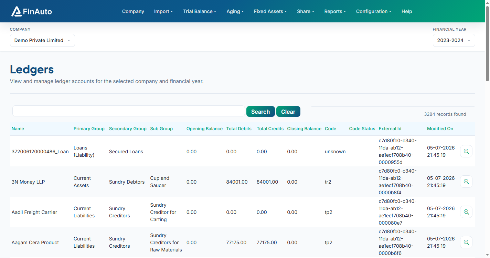Sort by Modified On column

[440, 128]
